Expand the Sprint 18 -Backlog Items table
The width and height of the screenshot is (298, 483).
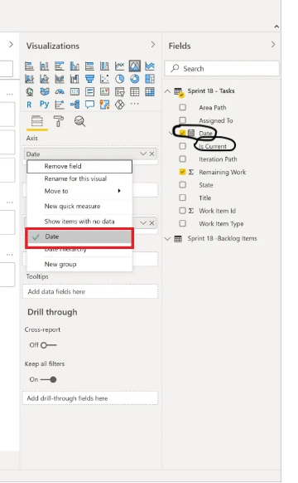(167, 239)
